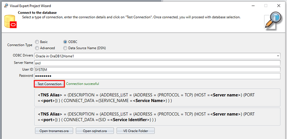Click Open sqlnet.ora button
Viewport: 287px width, 139px height.
pos(95,131)
